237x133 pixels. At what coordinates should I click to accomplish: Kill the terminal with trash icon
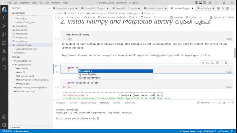(224, 103)
